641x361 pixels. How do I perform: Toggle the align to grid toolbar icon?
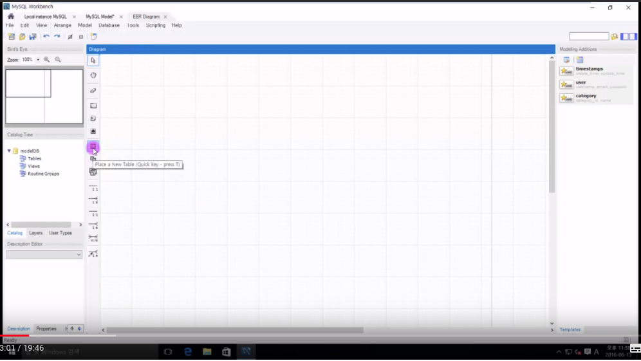81,37
